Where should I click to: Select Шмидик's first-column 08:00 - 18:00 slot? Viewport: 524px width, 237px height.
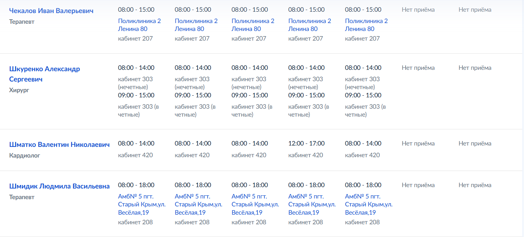pyautogui.click(x=136, y=185)
